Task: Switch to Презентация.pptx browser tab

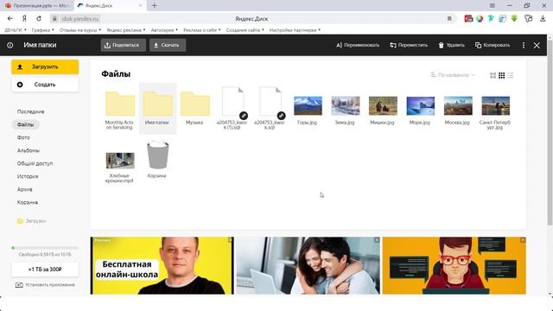Action: coord(37,6)
